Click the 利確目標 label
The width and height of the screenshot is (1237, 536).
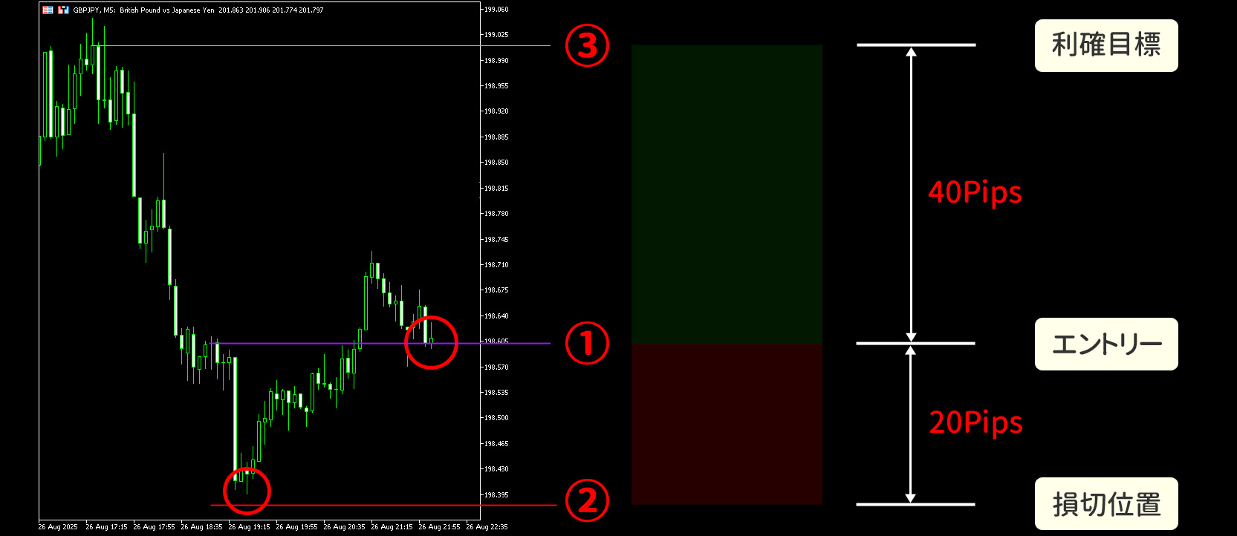[1105, 45]
